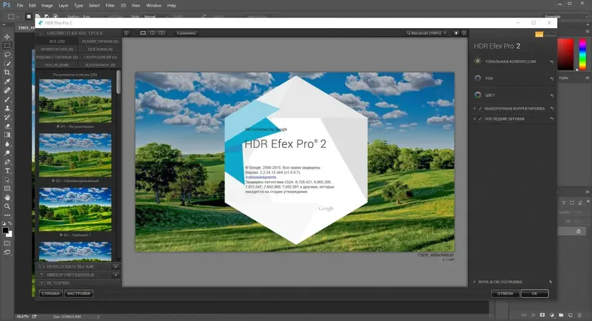The width and height of the screenshot is (592, 321).
Task: Select the Lasso tool
Action: (7, 55)
